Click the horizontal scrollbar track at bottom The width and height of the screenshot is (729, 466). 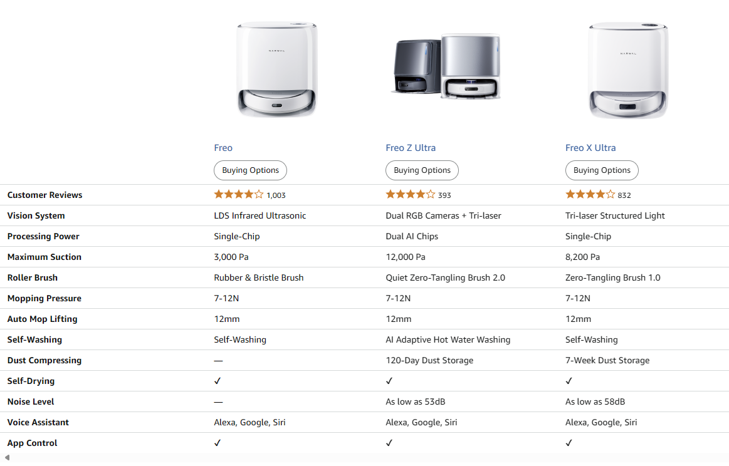[x=364, y=458]
